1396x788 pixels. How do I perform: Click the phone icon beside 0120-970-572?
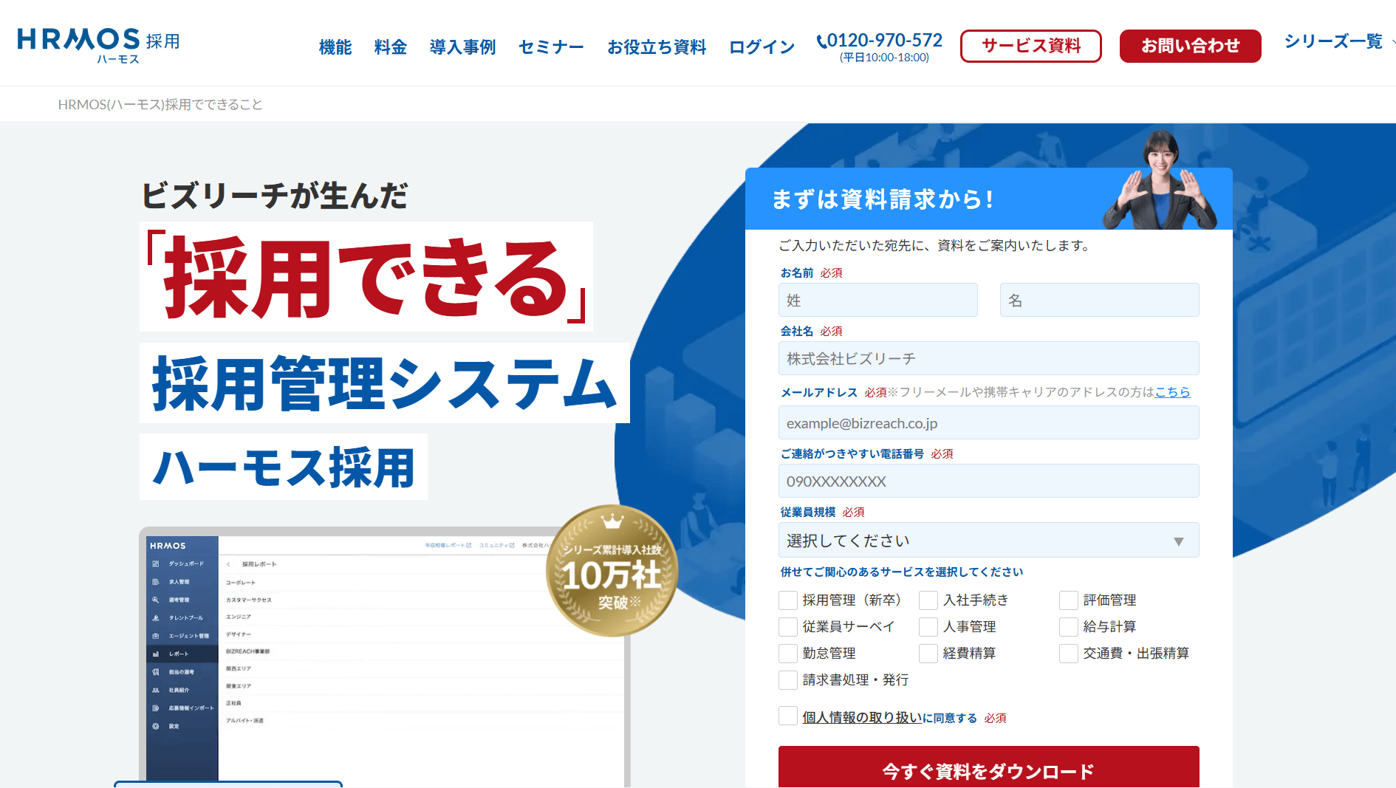821,41
